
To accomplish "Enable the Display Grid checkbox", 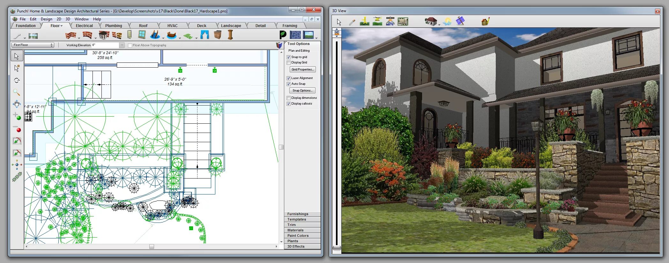I will 288,63.
